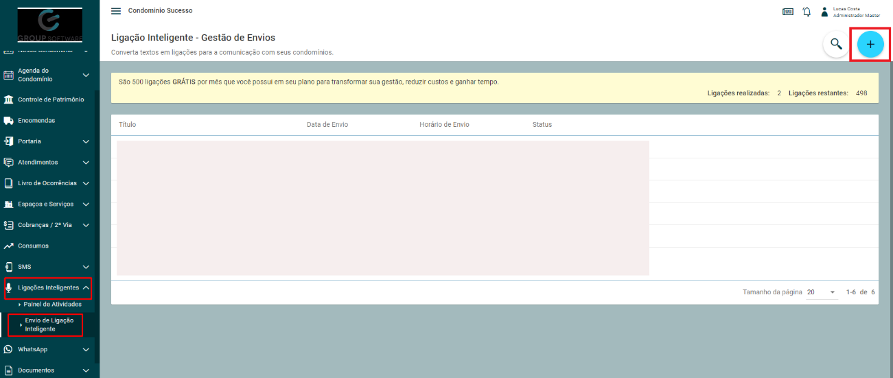Open the hamburger menu icon
Viewport: 893px width, 378px height.
coord(116,11)
